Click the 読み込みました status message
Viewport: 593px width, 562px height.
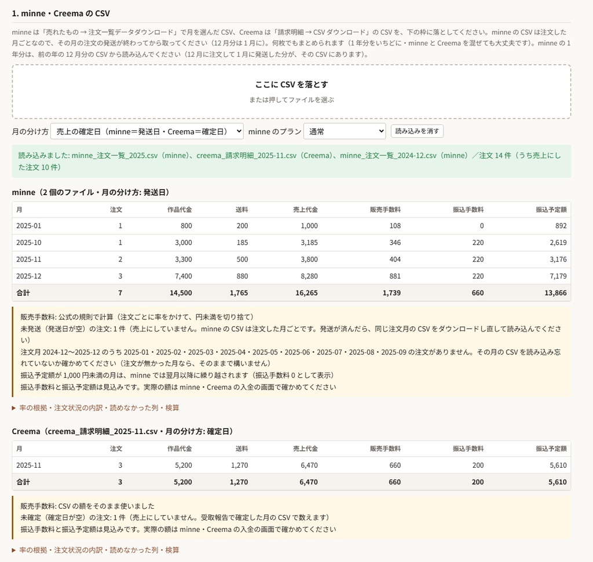(291, 161)
